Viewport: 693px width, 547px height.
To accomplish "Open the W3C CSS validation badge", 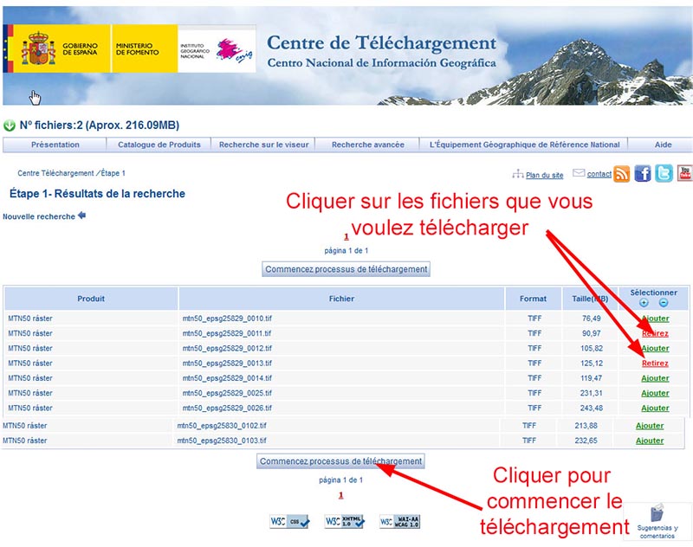I will click(289, 522).
